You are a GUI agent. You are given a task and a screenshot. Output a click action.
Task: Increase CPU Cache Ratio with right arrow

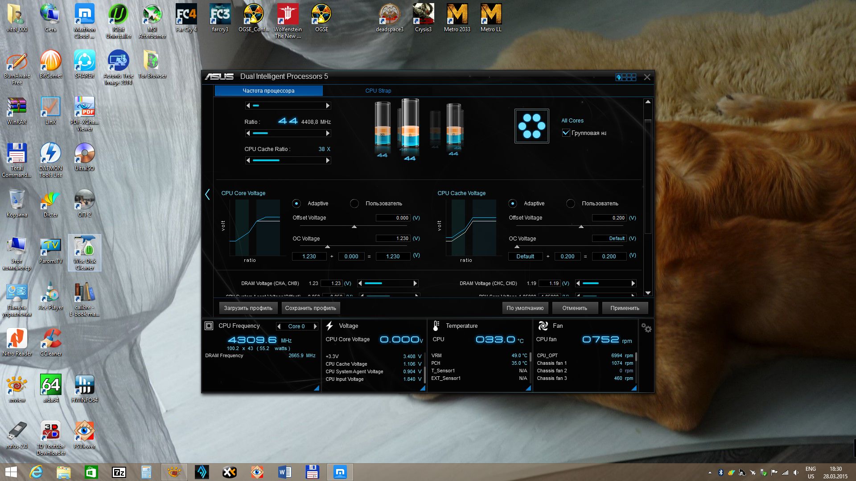(328, 161)
